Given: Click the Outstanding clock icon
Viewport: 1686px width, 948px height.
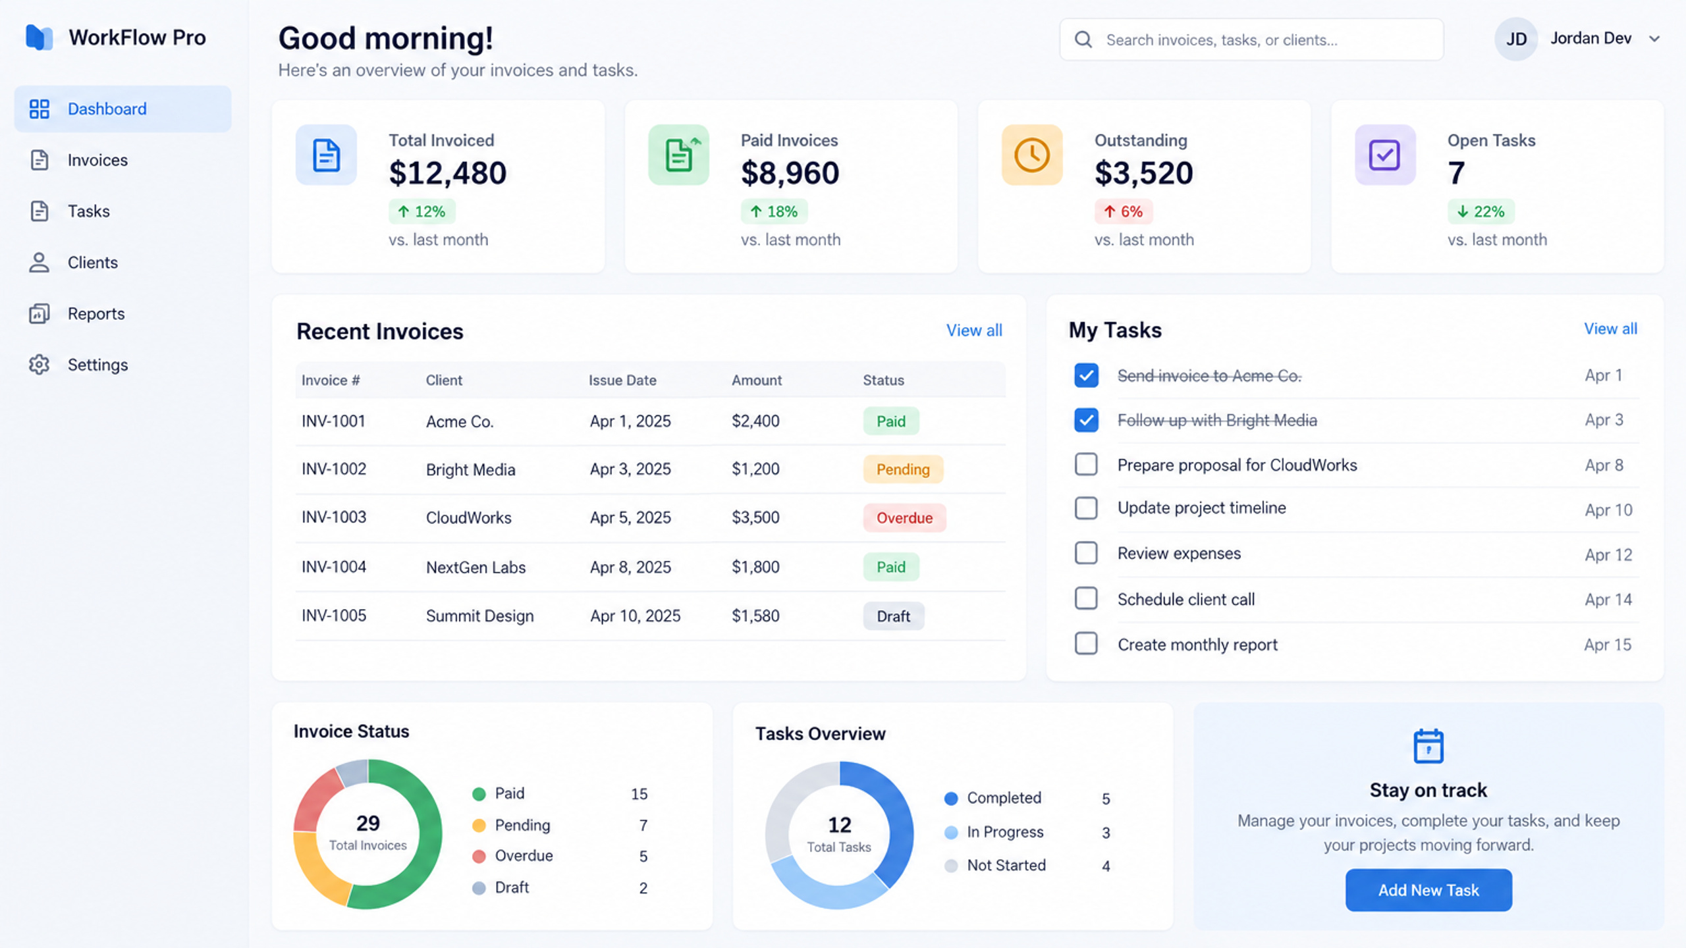Looking at the screenshot, I should click(1032, 155).
